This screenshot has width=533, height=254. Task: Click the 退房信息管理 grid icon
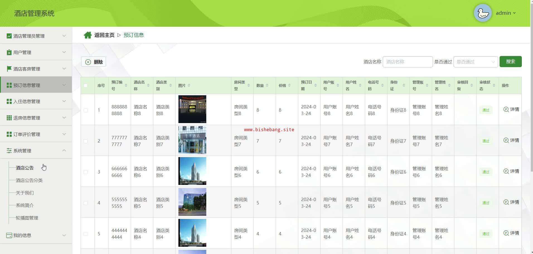click(9, 118)
